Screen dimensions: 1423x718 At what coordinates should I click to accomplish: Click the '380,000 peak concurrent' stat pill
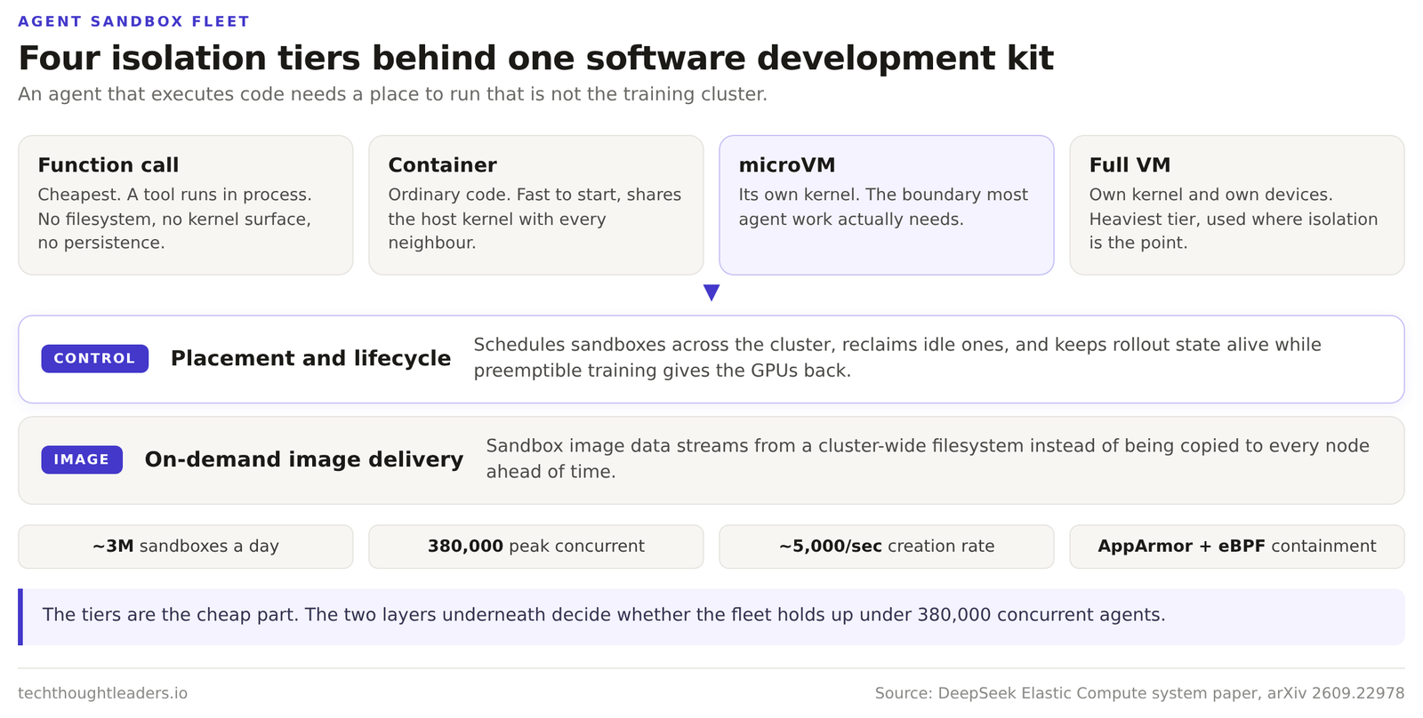click(x=536, y=546)
